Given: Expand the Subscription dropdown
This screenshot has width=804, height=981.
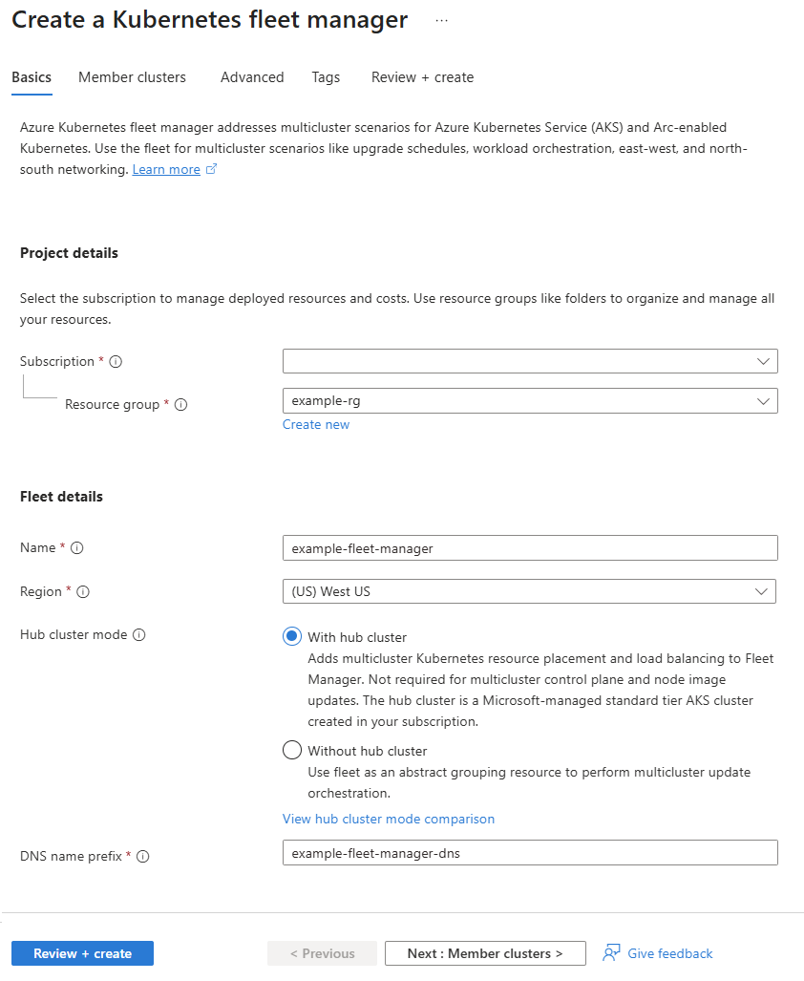Looking at the screenshot, I should [530, 361].
